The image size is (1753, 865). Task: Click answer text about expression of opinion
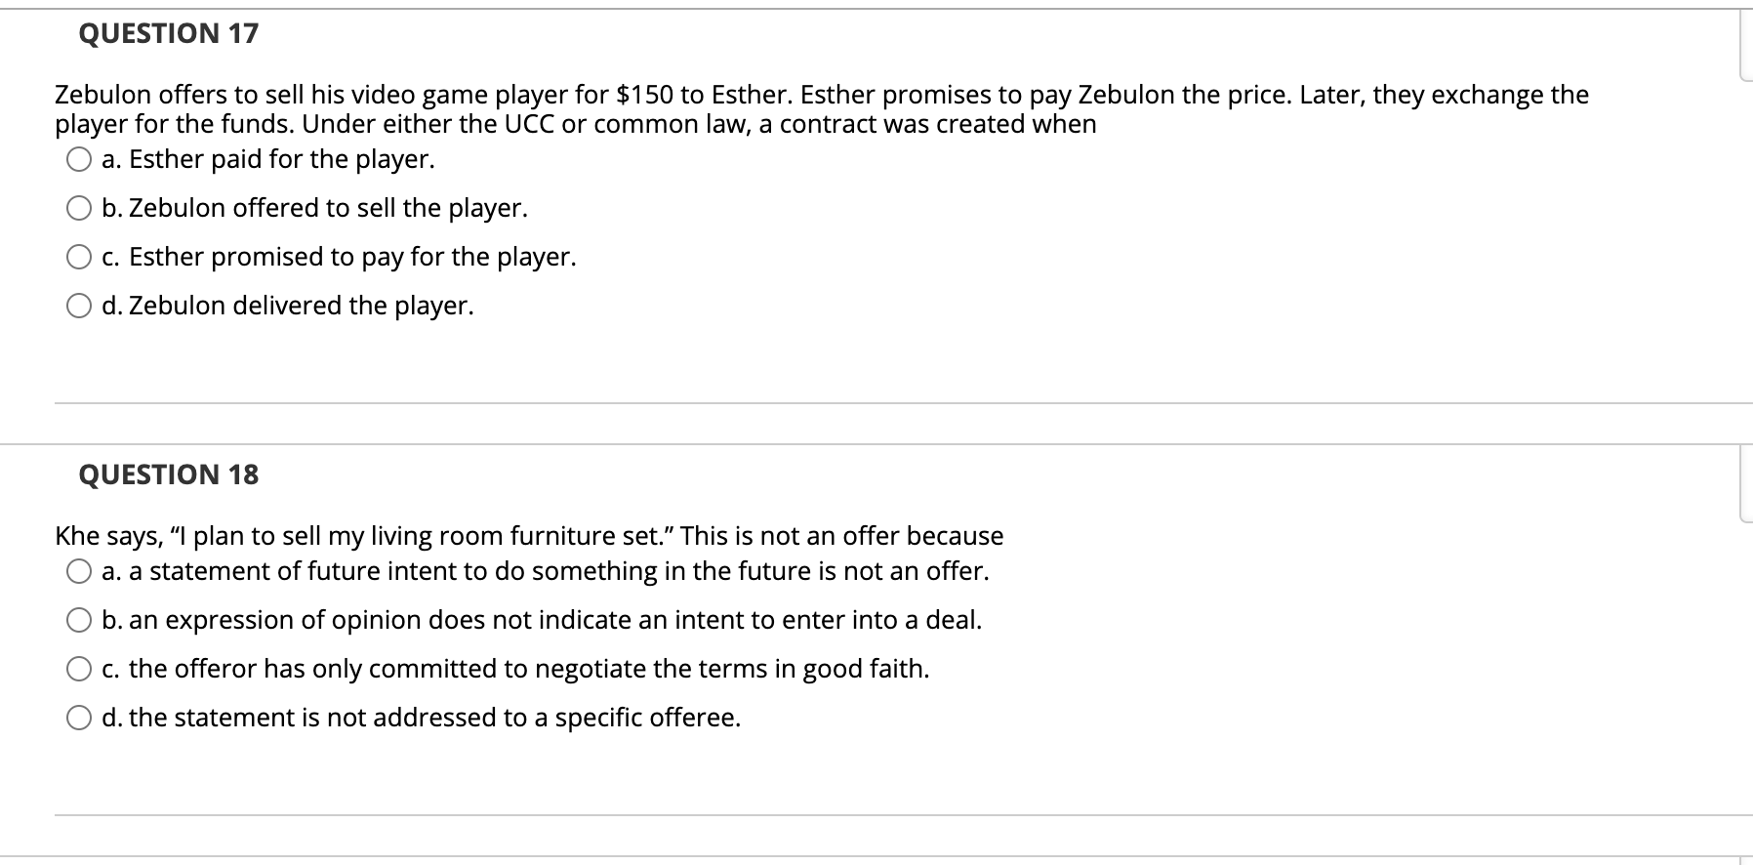click(554, 620)
